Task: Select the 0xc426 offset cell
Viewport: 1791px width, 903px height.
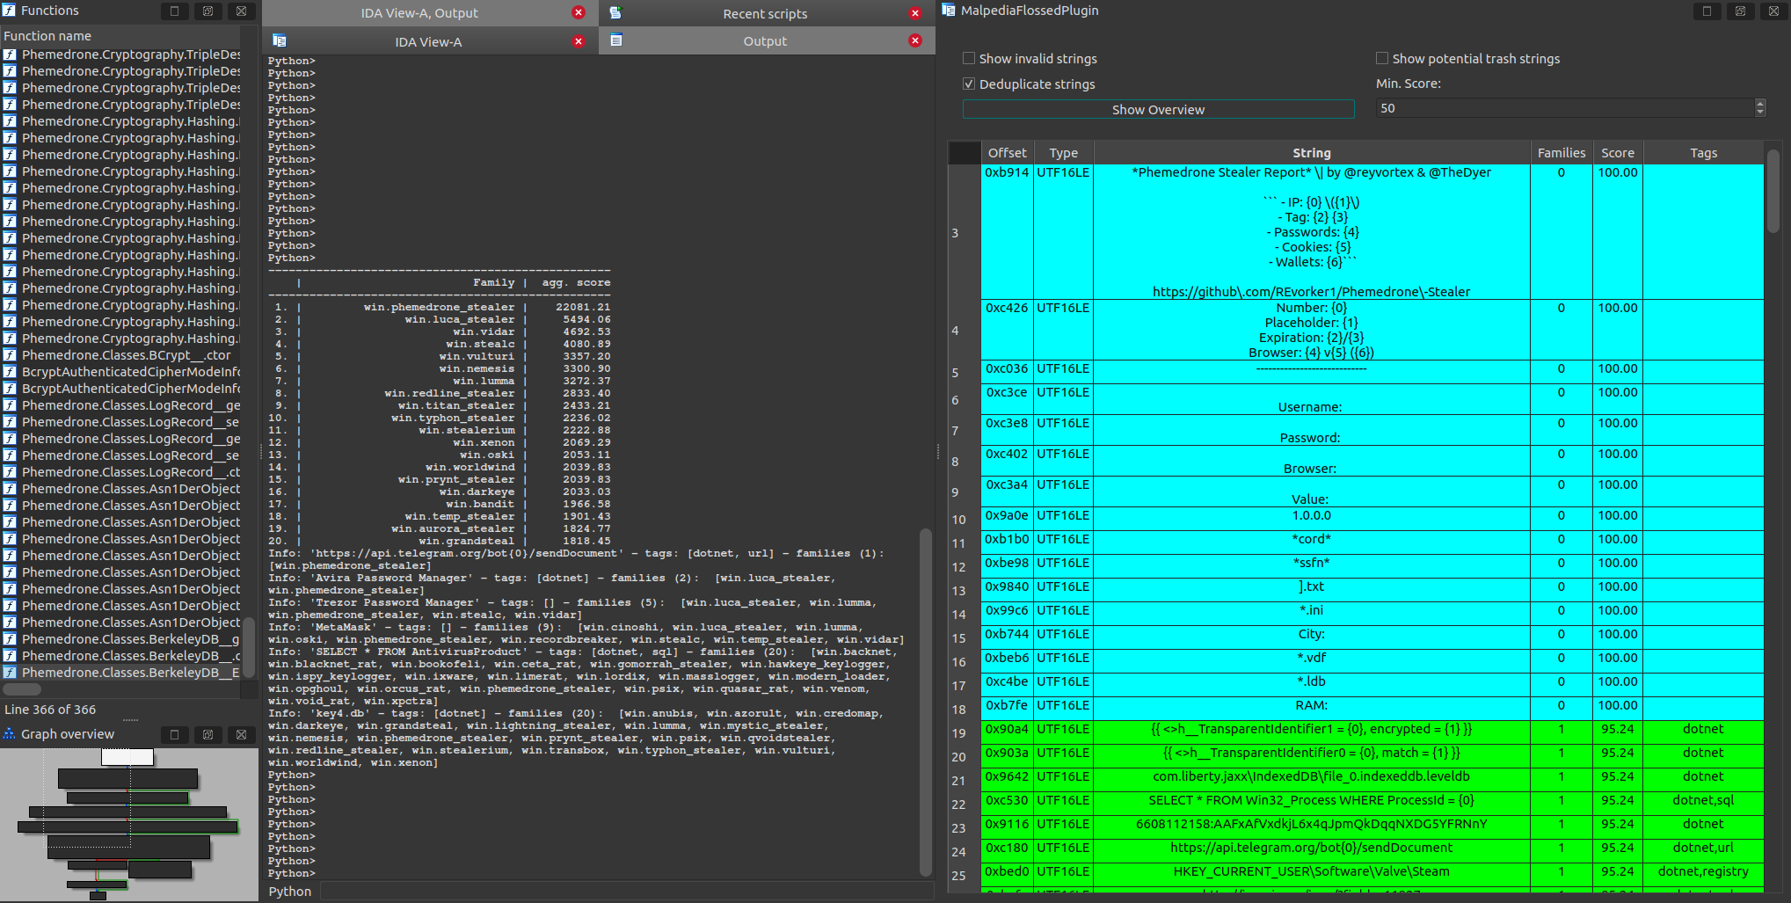Action: [x=1007, y=330]
